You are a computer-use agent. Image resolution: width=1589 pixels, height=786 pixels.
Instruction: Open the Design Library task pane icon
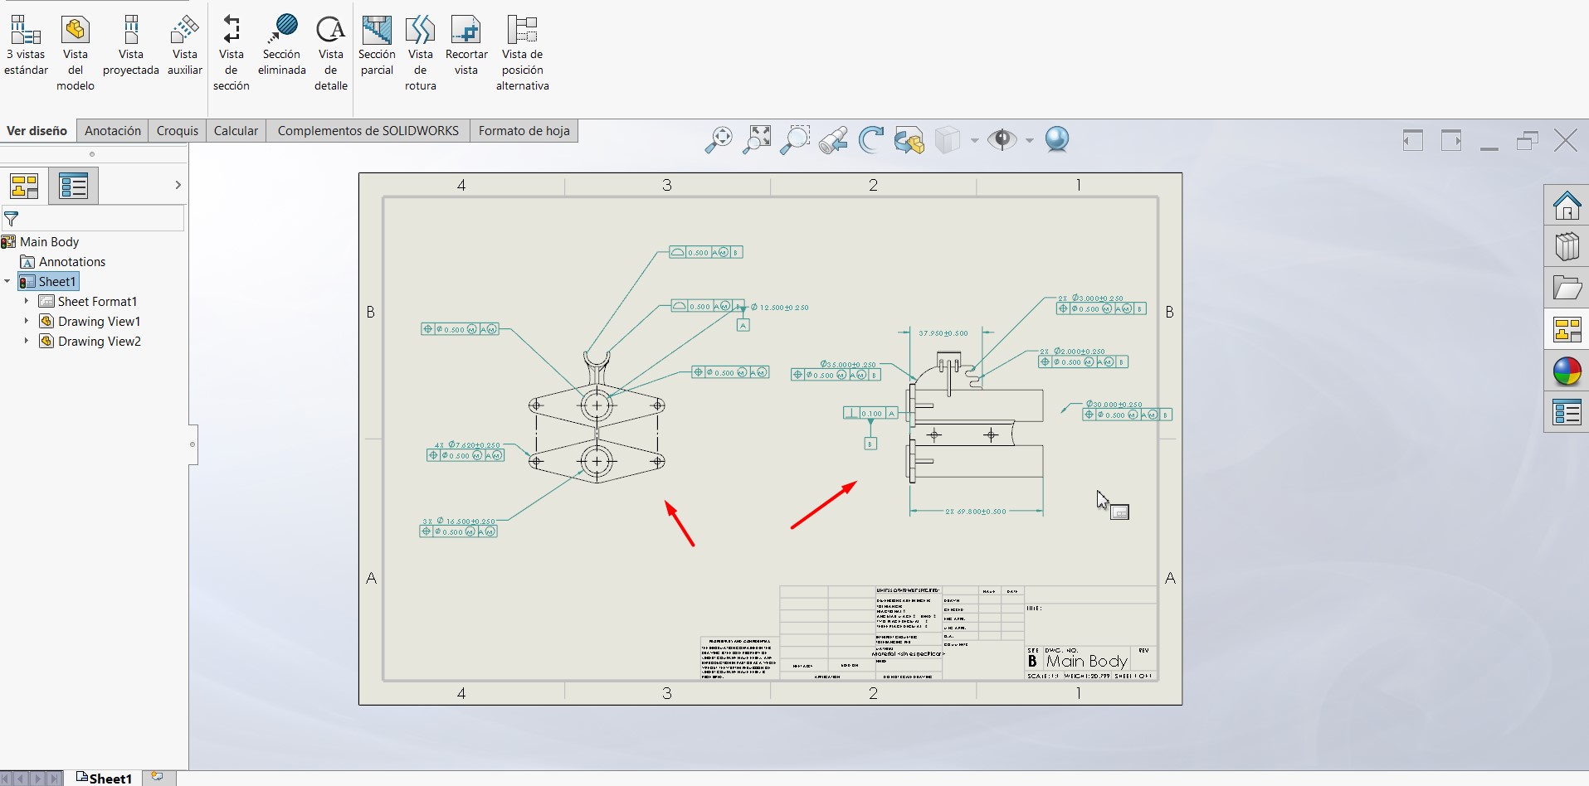click(1567, 246)
